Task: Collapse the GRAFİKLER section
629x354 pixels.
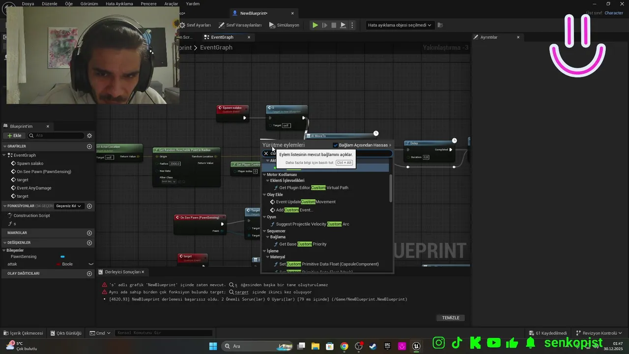Action: click(x=4, y=147)
